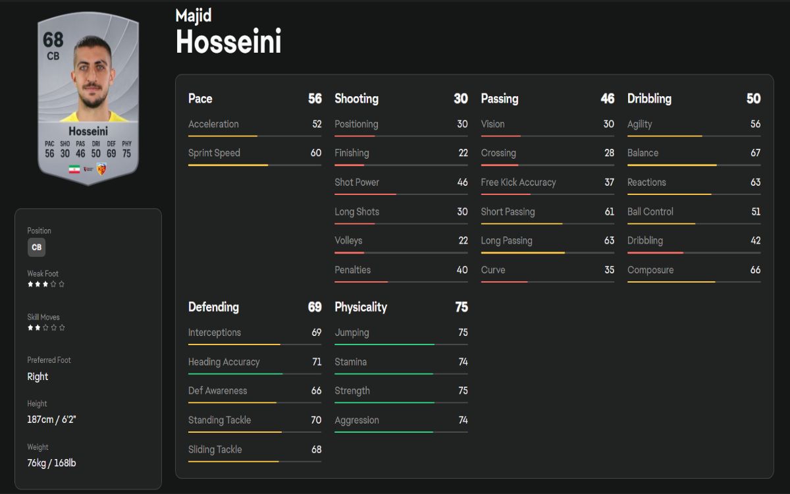The width and height of the screenshot is (790, 494).
Task: Click the Free Kick Accuracy stat label
Action: coord(518,182)
